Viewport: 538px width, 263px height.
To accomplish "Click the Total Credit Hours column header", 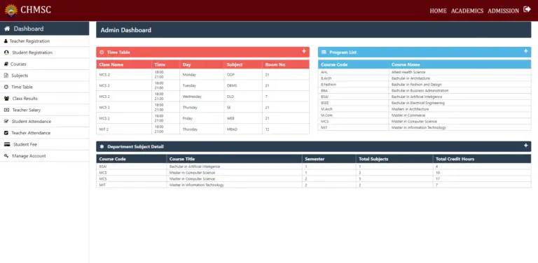I will pyautogui.click(x=482, y=159).
